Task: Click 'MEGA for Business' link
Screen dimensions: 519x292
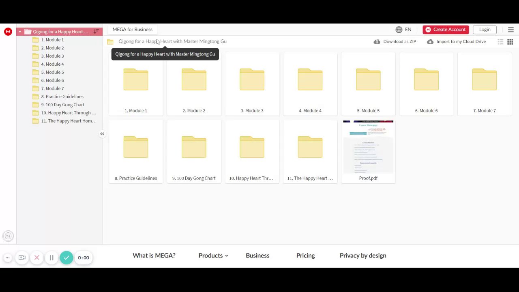Action: pos(133,30)
